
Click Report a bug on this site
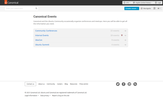61,95
